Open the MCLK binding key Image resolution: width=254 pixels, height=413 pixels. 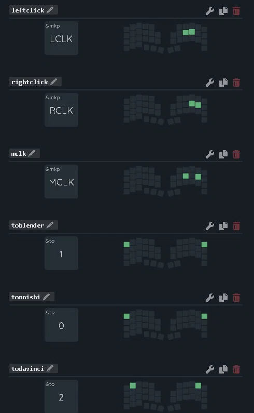(x=61, y=181)
